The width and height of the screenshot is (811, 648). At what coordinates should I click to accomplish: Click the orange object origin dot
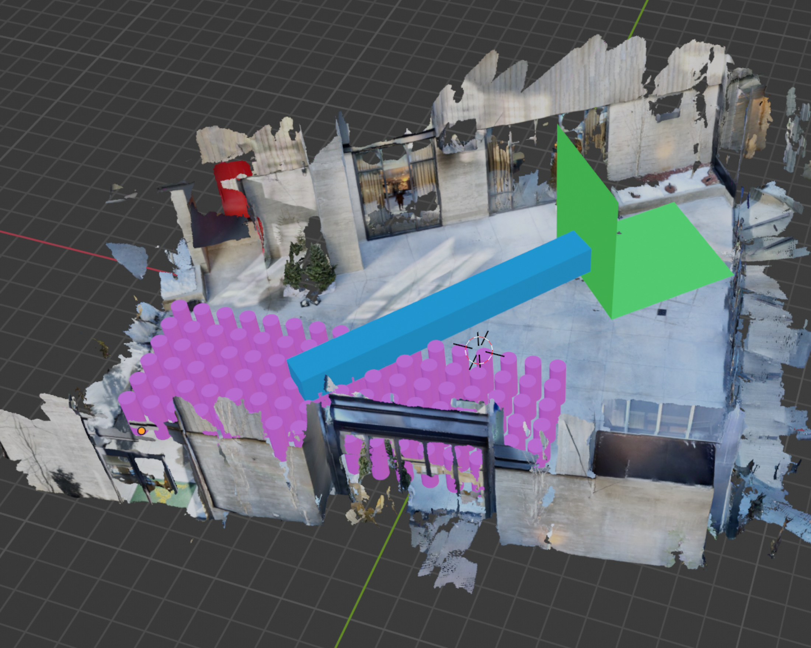pyautogui.click(x=142, y=431)
